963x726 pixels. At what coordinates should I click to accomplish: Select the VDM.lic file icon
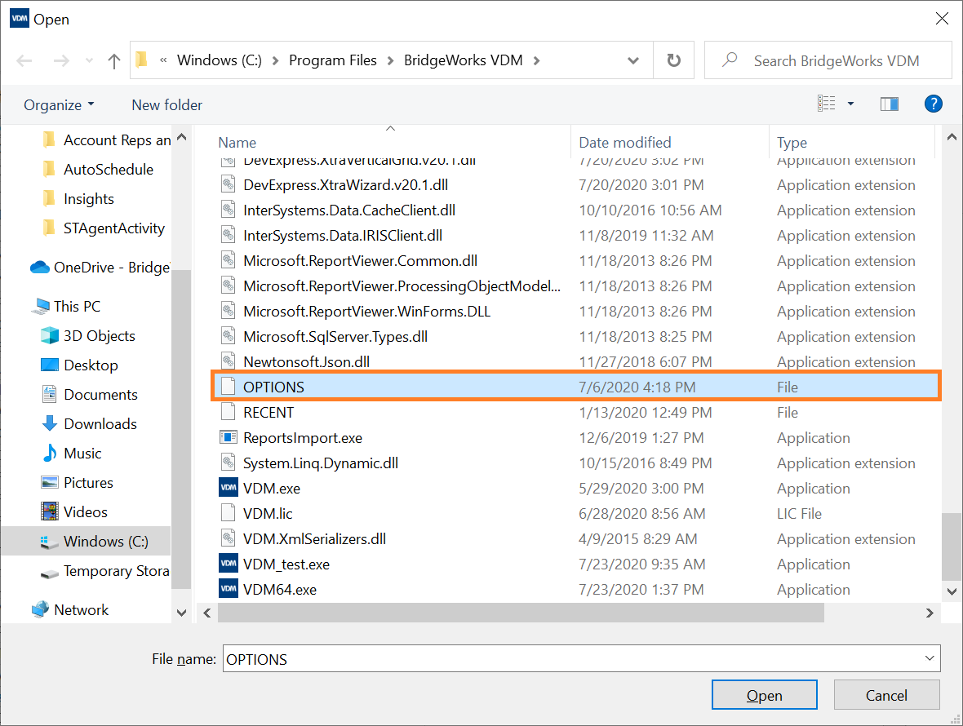click(228, 513)
